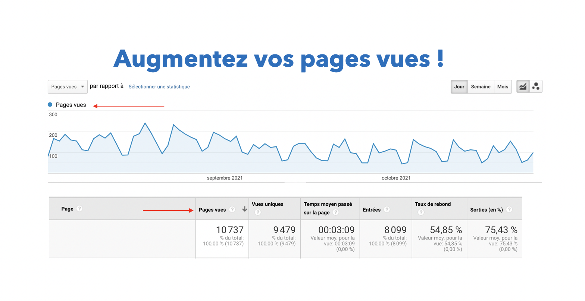
Task: Click the 200 y-axis label
Action: tap(53, 135)
